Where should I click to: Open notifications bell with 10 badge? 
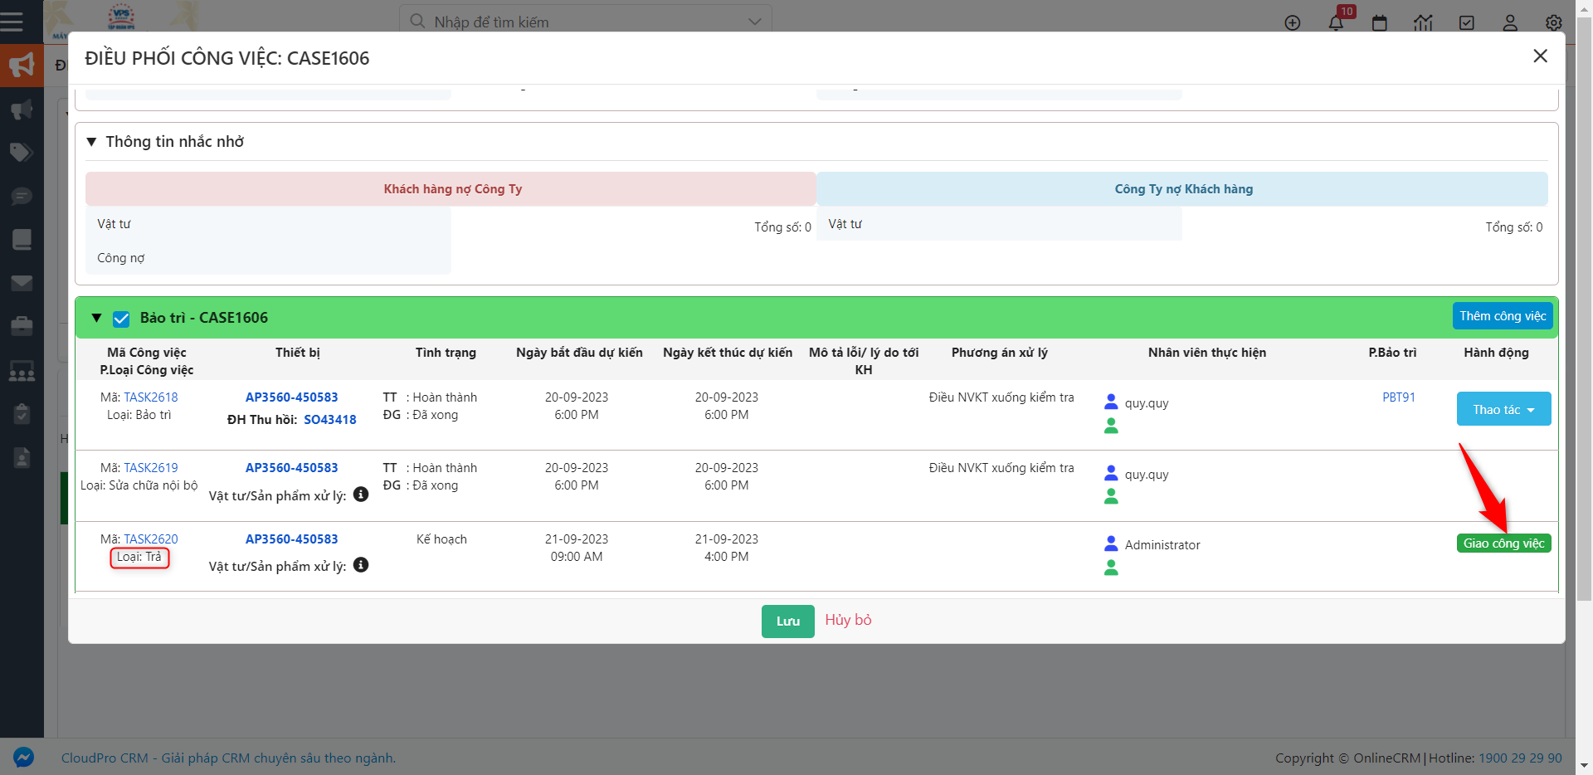point(1336,22)
